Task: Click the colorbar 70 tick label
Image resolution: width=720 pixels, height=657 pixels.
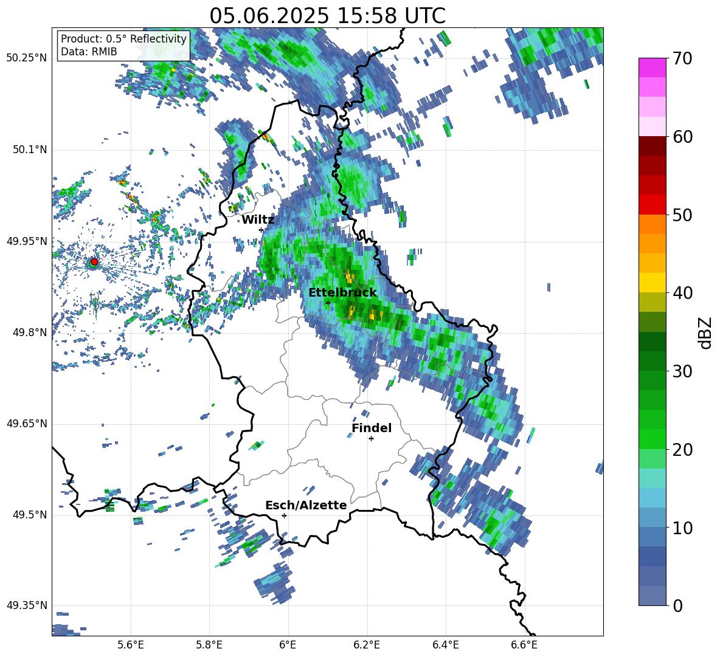Action: pyautogui.click(x=682, y=59)
